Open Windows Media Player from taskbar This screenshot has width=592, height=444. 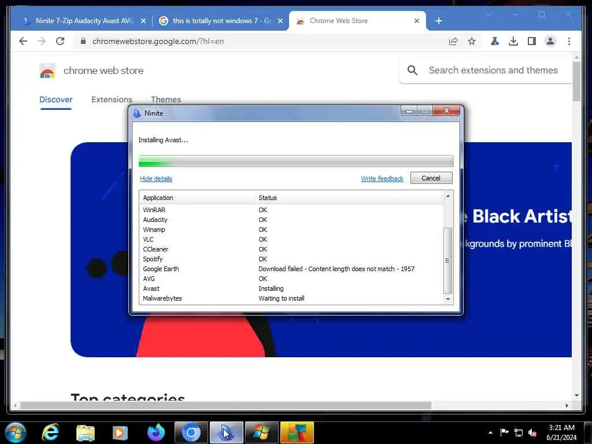pyautogui.click(x=120, y=432)
